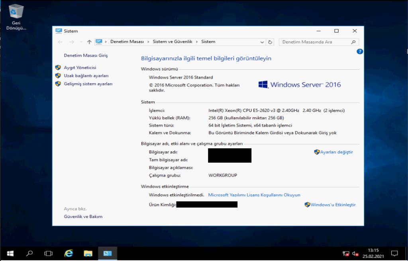Click "Windows etkinleştirilmedi." status text

tap(177, 195)
